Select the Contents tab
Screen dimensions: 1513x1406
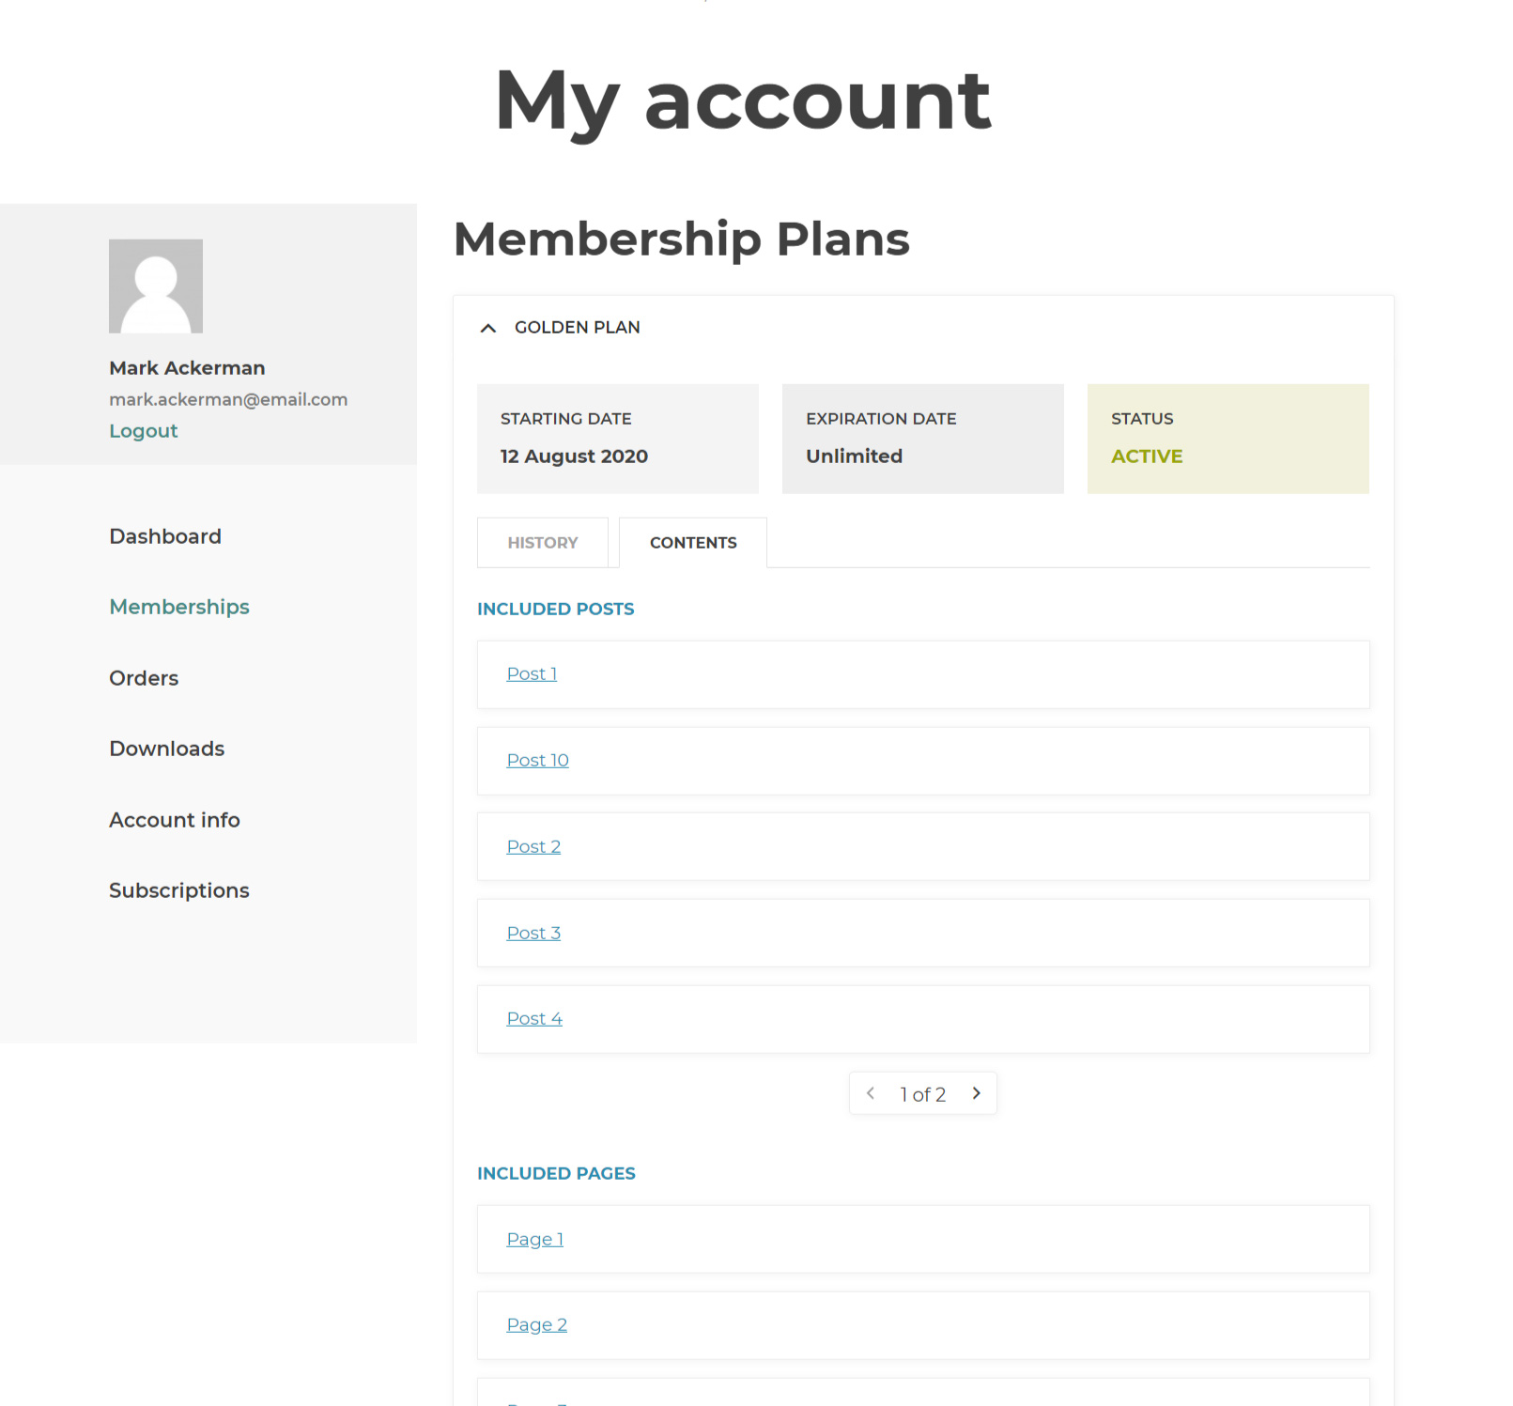(693, 543)
